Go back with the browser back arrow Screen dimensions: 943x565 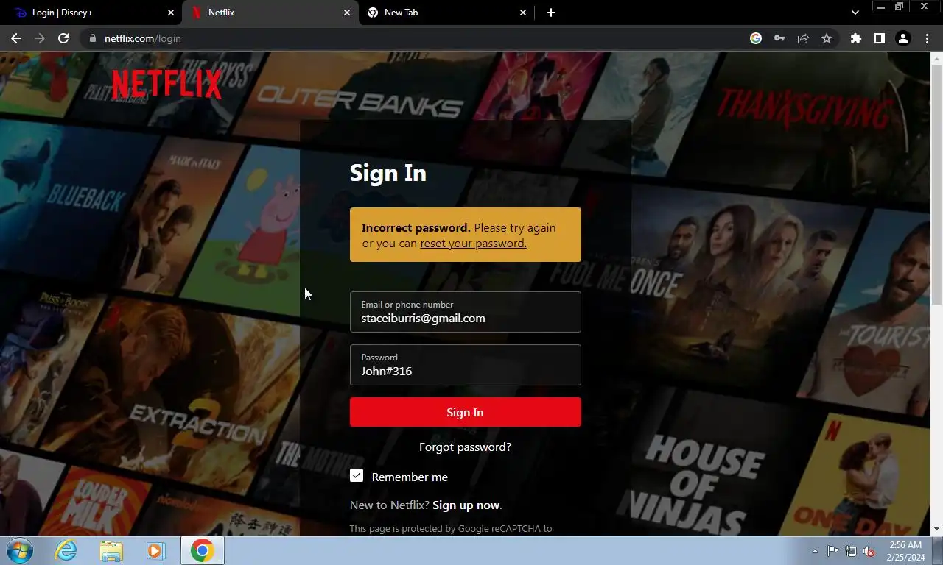click(16, 38)
